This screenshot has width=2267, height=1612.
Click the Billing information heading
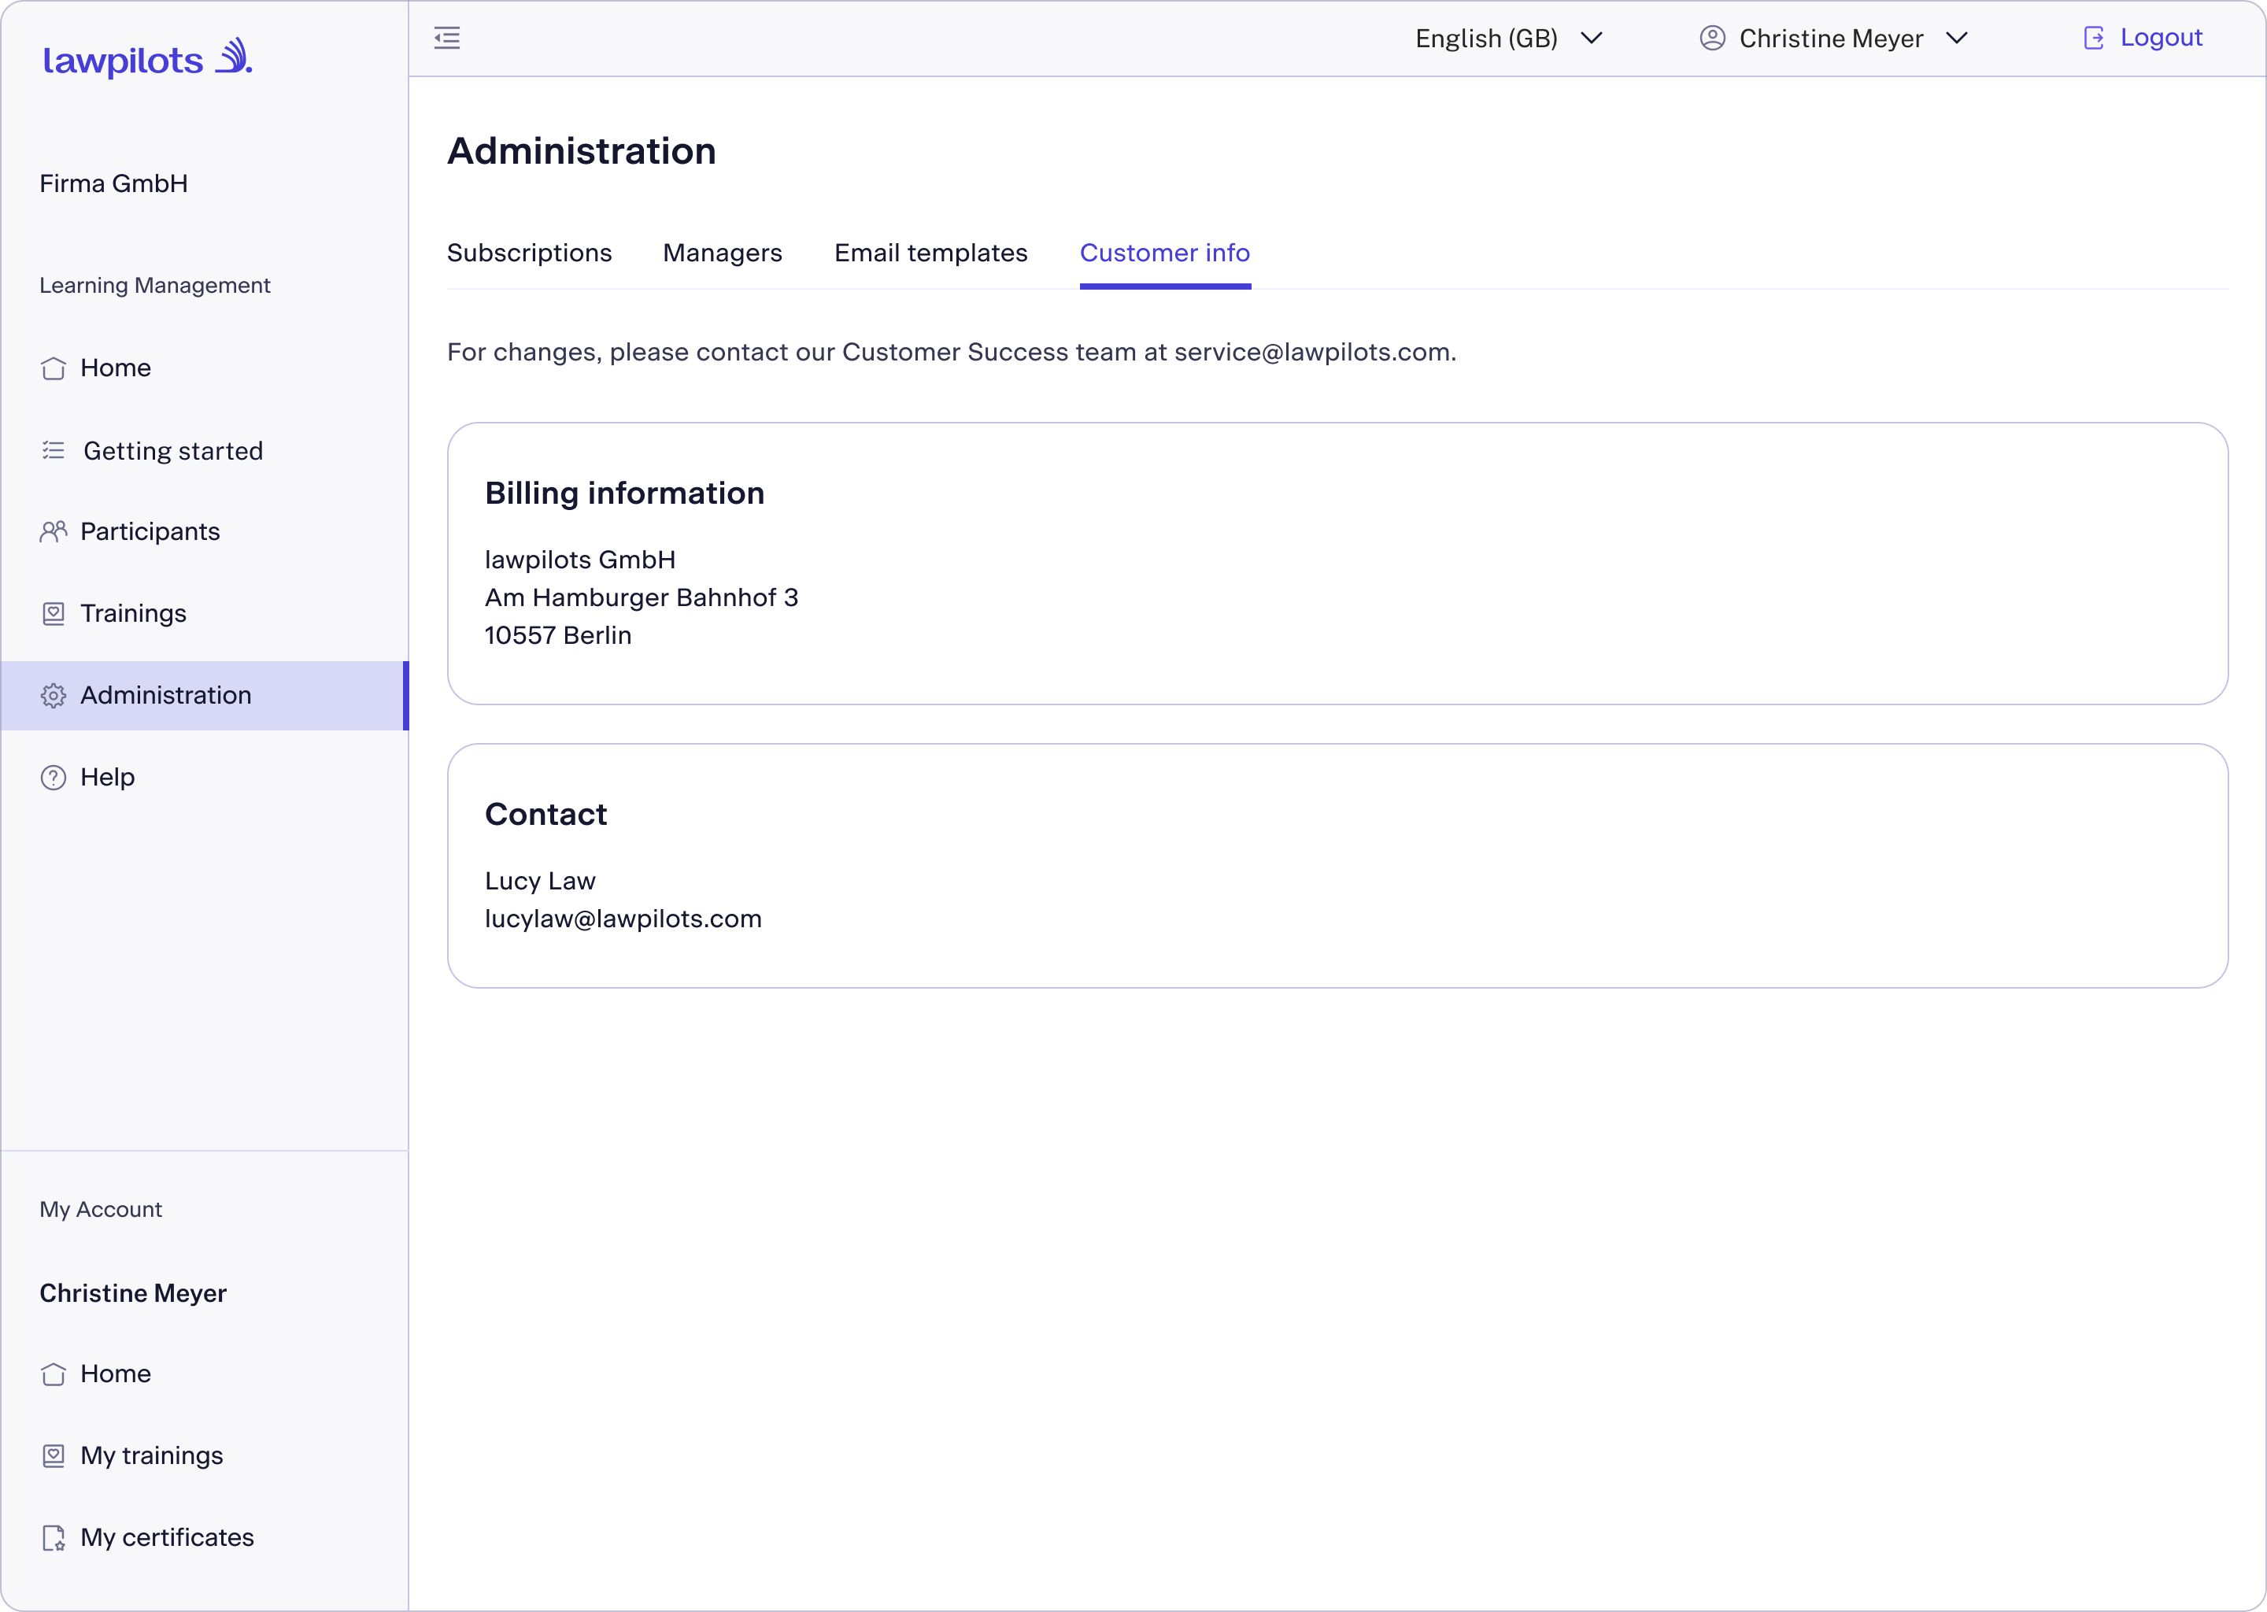[x=624, y=494]
